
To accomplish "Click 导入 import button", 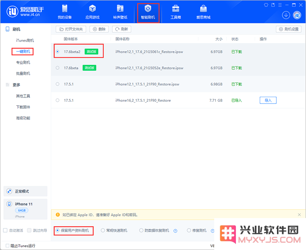I will [268, 101].
